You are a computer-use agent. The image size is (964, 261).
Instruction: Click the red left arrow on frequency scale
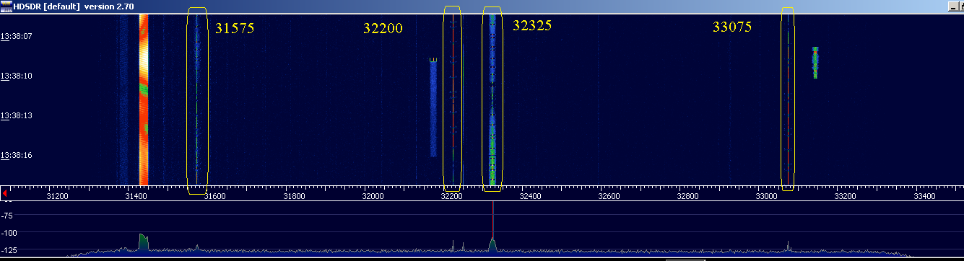(5, 194)
